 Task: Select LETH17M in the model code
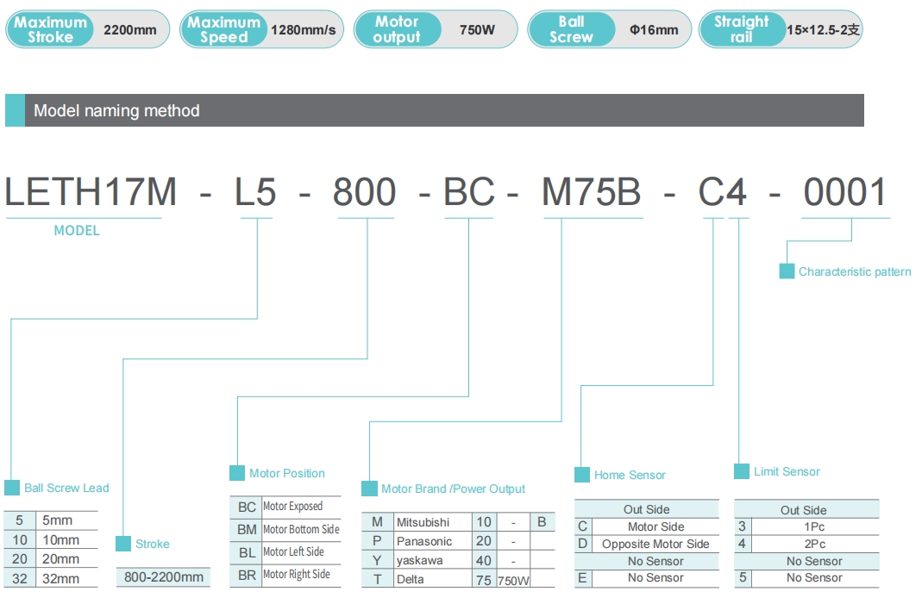coord(90,192)
